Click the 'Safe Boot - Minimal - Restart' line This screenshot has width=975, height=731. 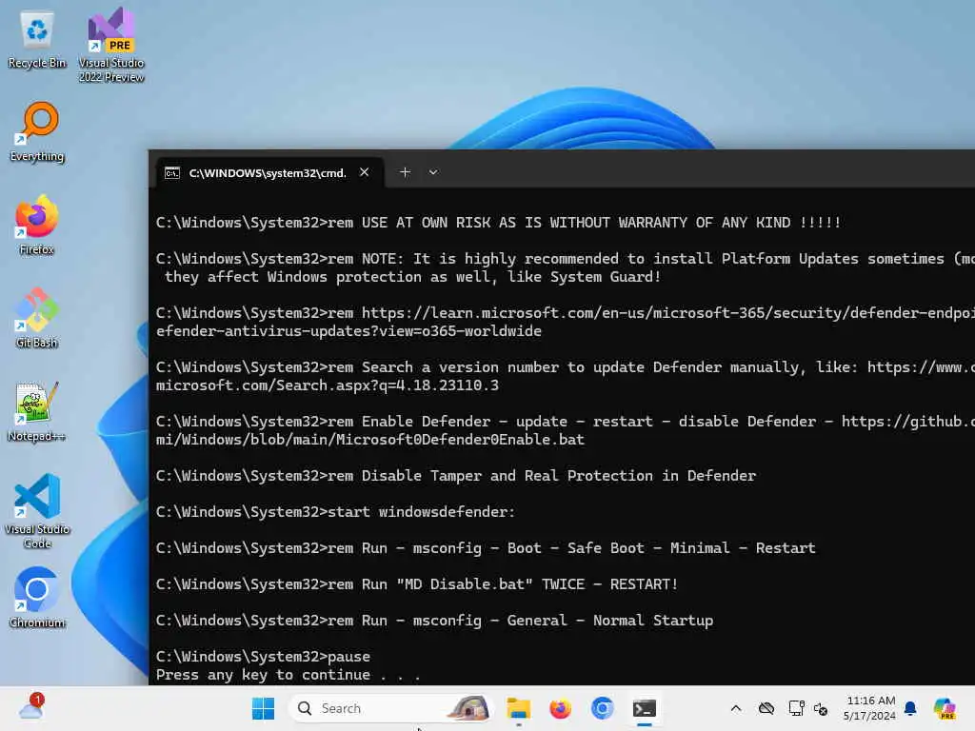[x=486, y=547]
